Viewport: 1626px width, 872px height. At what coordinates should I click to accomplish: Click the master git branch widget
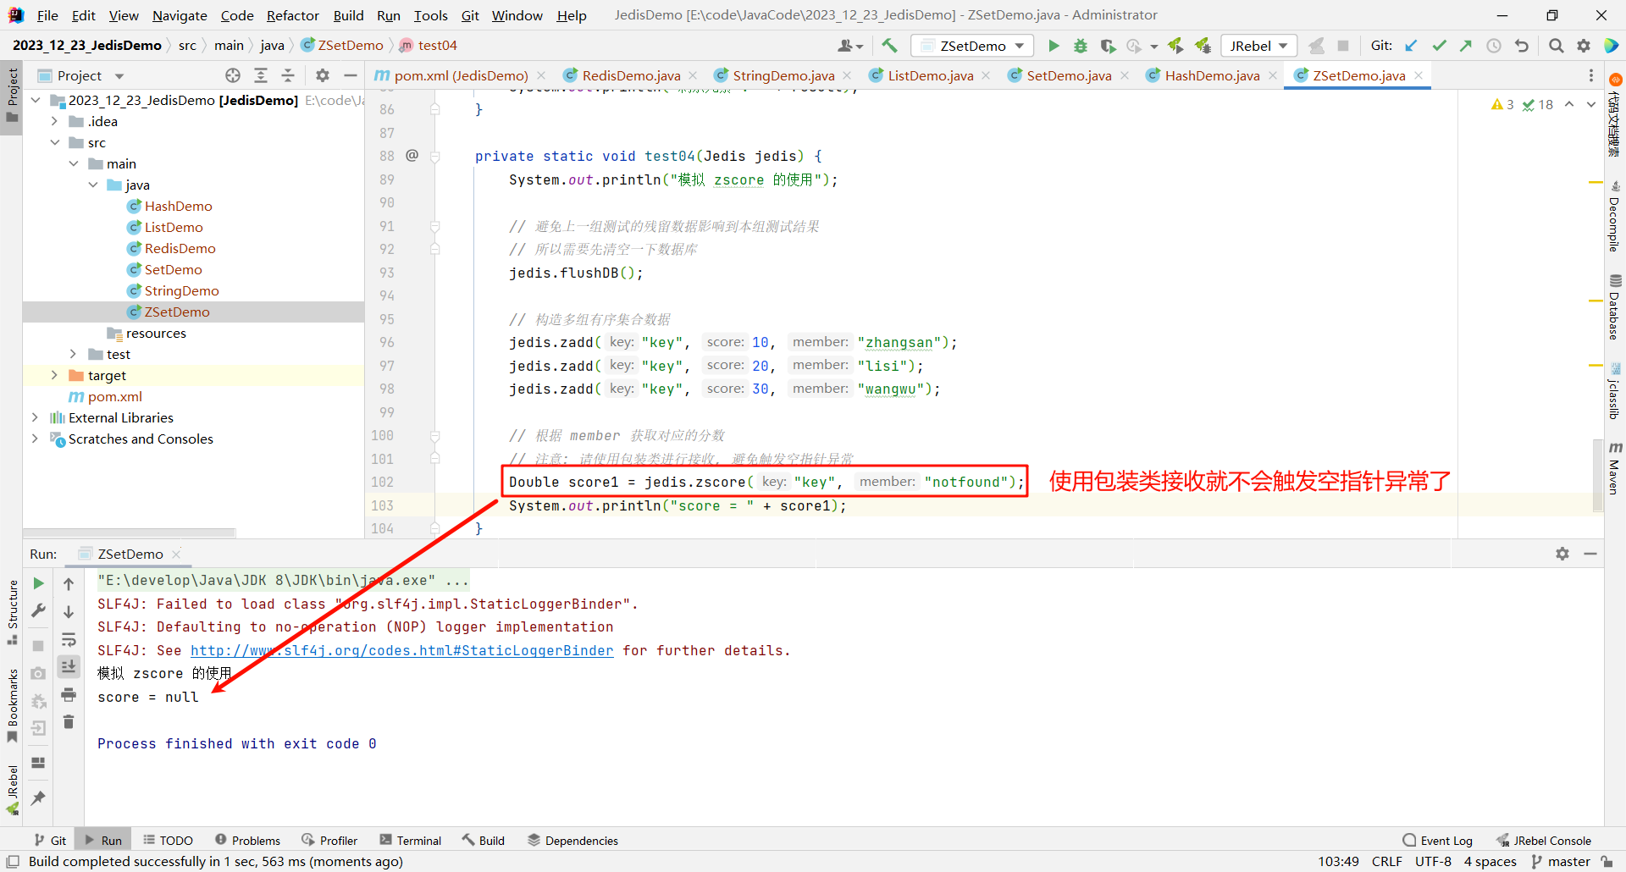click(x=1561, y=861)
